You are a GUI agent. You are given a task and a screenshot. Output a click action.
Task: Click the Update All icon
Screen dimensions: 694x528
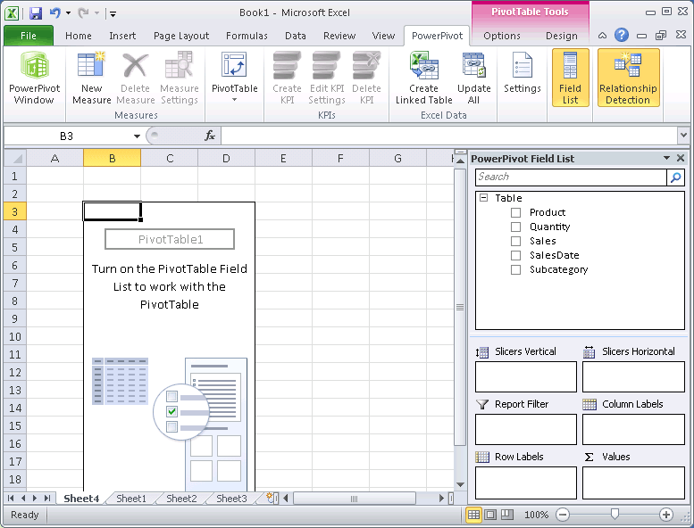click(x=474, y=65)
